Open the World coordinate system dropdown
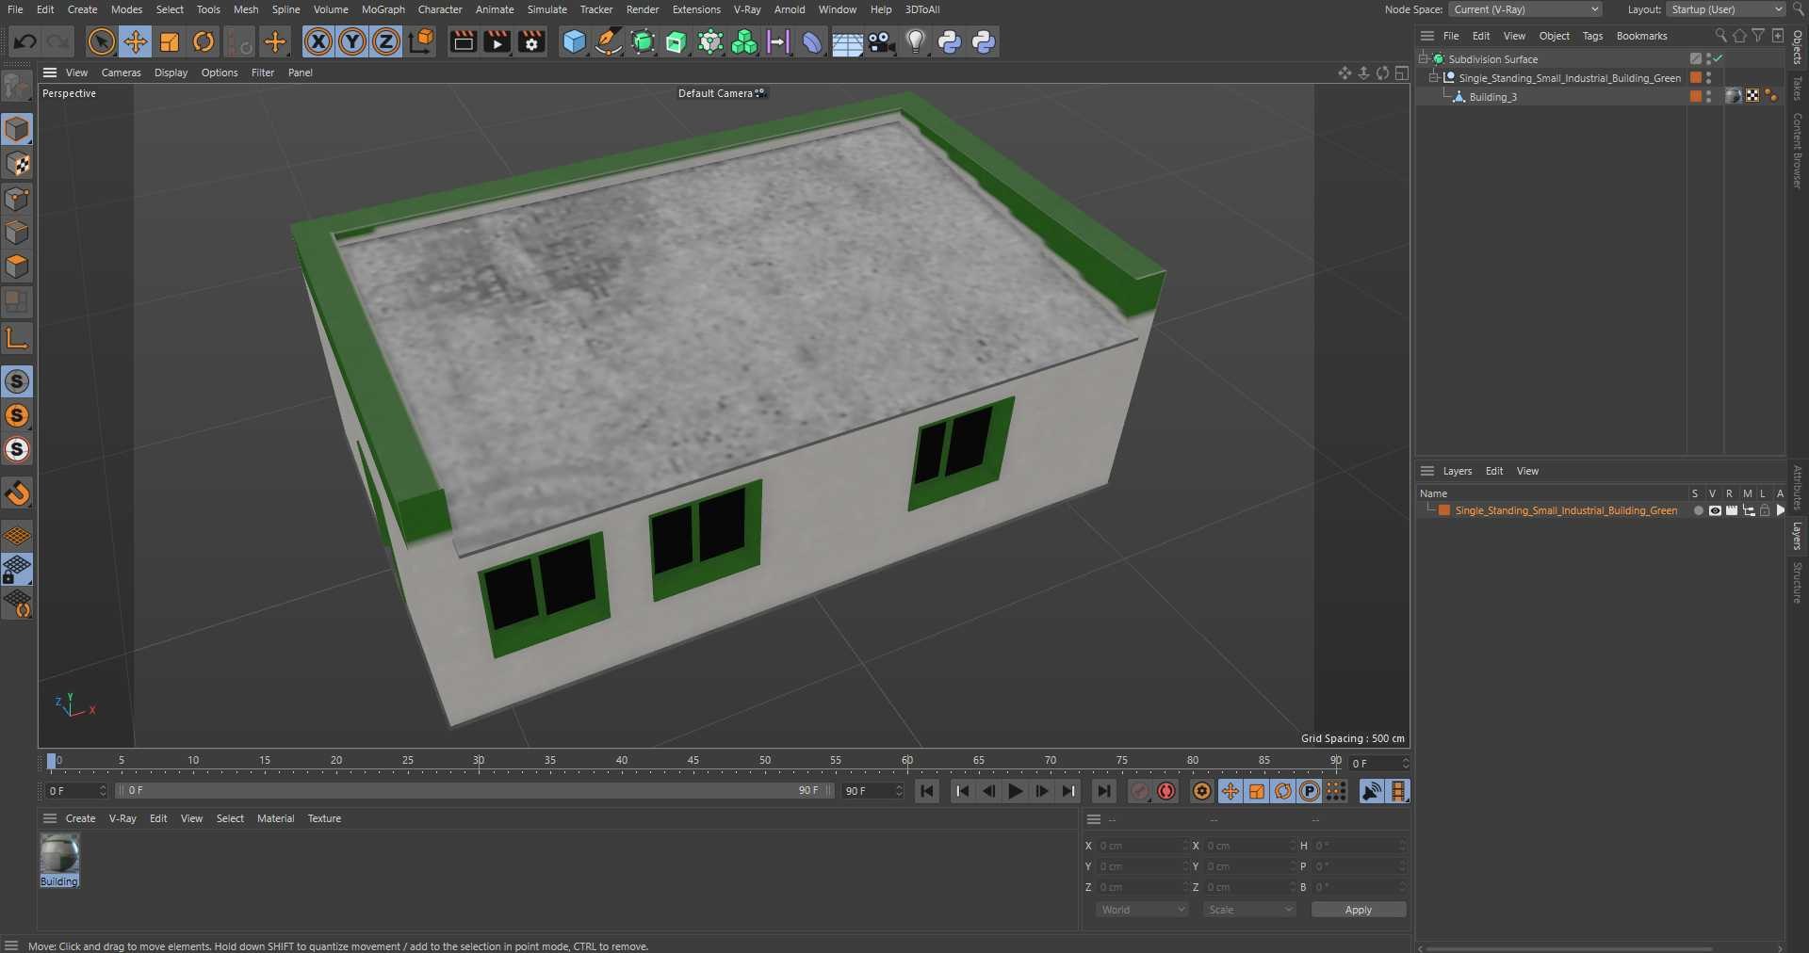 [x=1143, y=910]
